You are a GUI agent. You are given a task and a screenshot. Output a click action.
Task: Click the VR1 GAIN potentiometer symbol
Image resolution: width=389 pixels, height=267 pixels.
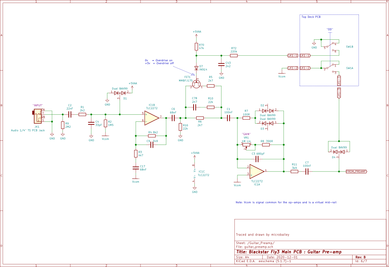tap(245, 144)
